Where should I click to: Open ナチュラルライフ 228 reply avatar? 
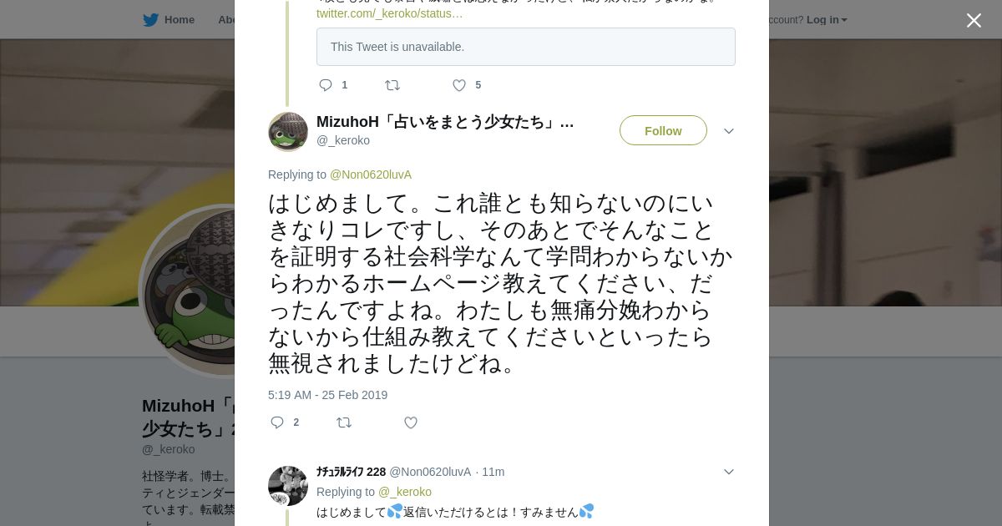click(288, 486)
